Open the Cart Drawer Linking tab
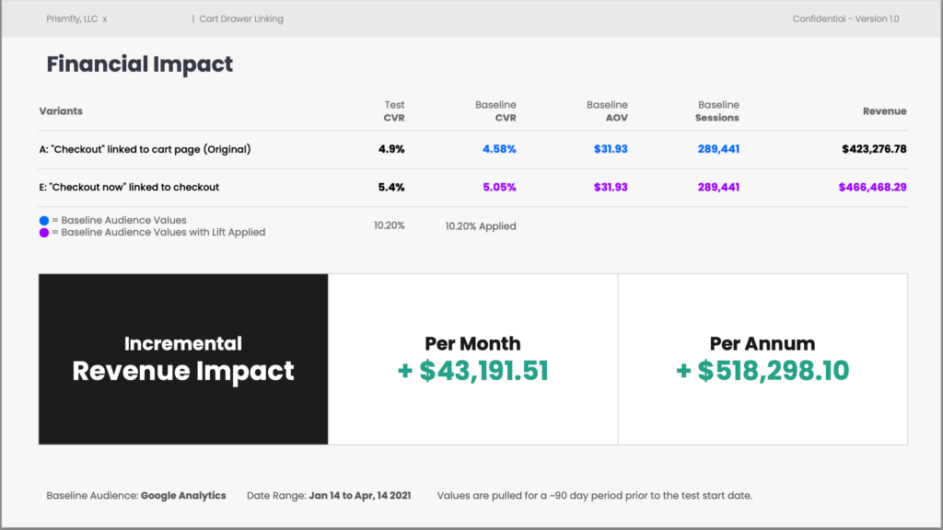The image size is (943, 530). [239, 18]
